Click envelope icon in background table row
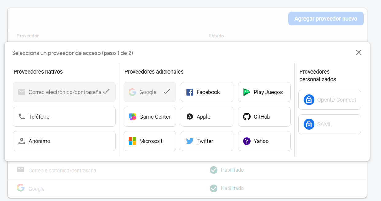Viewport: 381px width, 201px height. pyautogui.click(x=21, y=169)
